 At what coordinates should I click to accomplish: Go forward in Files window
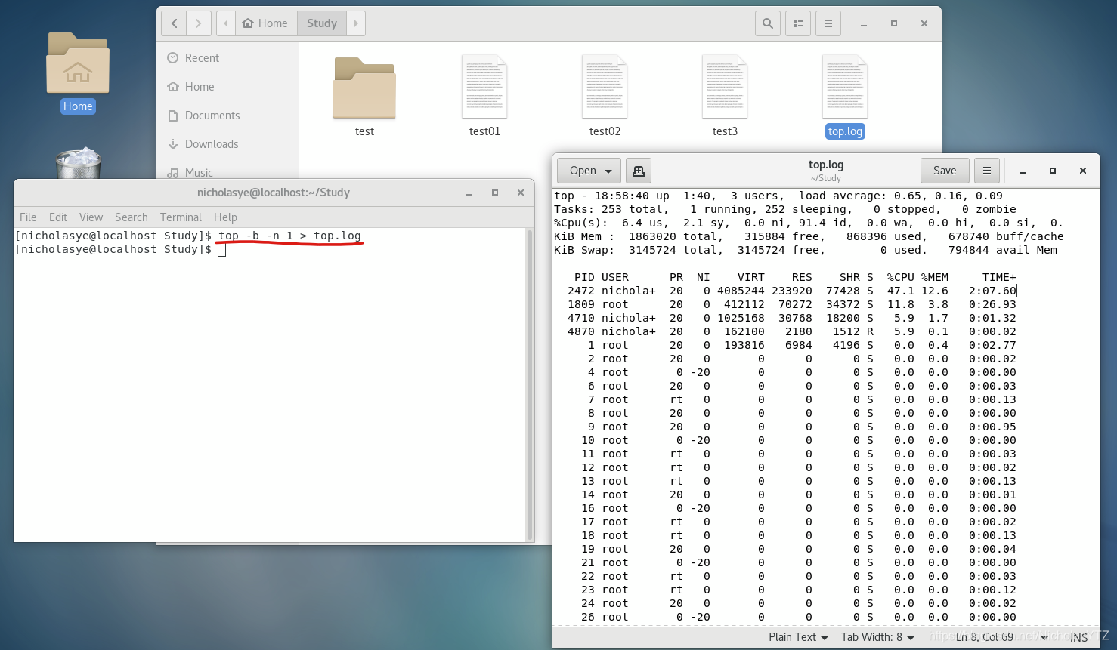(198, 23)
